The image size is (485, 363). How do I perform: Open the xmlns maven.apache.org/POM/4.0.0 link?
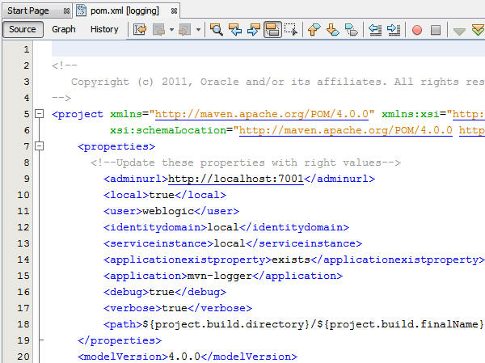pyautogui.click(x=262, y=114)
